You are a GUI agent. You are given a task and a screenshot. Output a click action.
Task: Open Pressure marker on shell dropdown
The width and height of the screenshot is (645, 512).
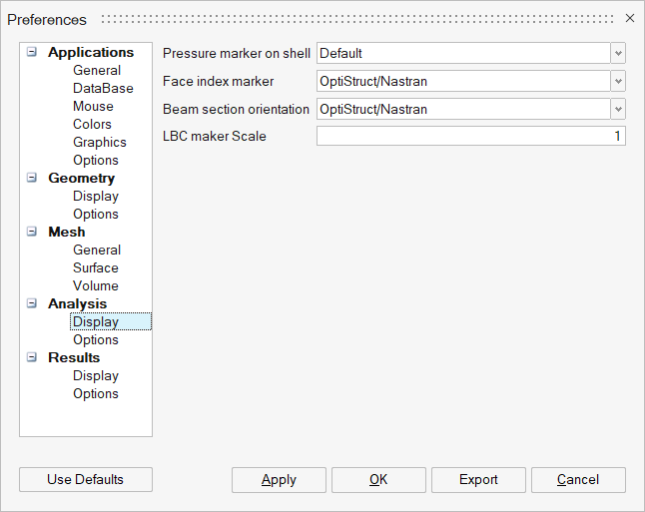tap(618, 53)
